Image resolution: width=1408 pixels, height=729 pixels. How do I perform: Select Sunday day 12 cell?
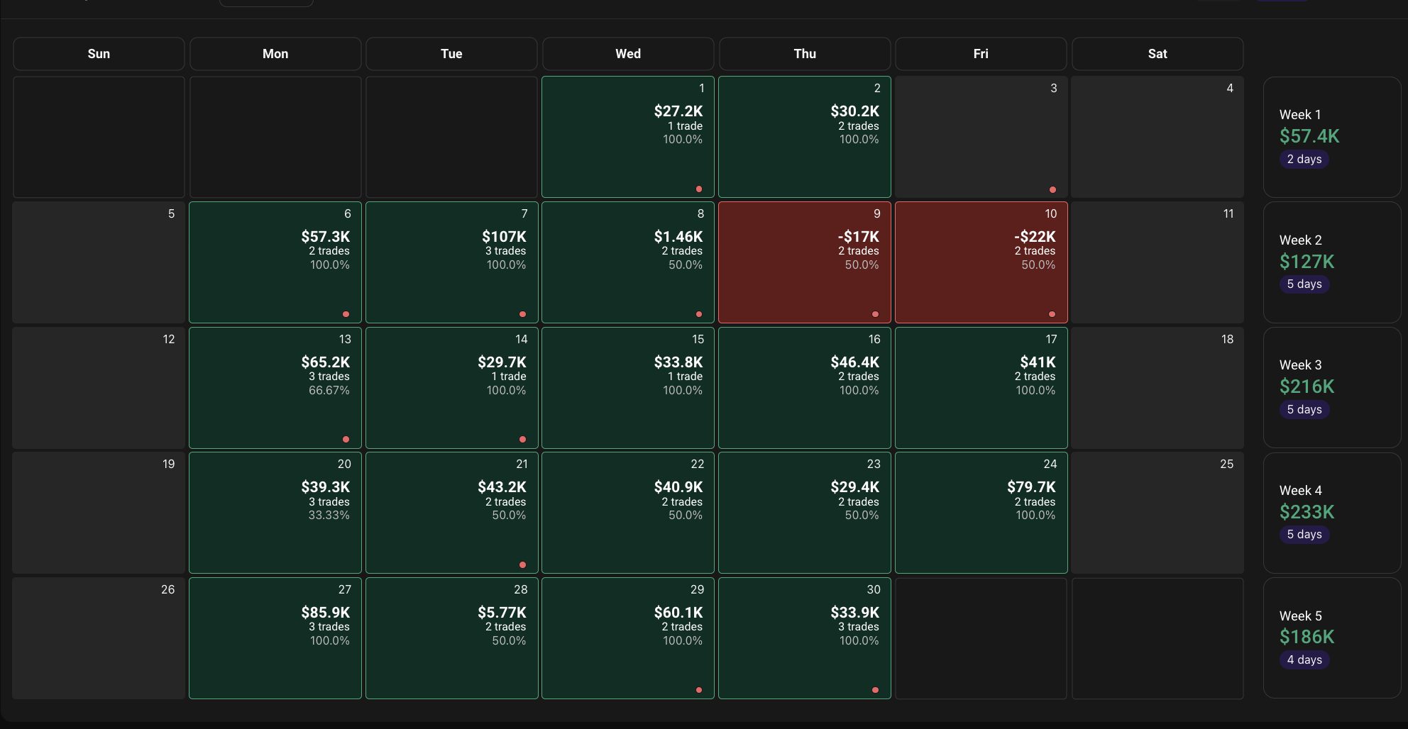point(99,388)
